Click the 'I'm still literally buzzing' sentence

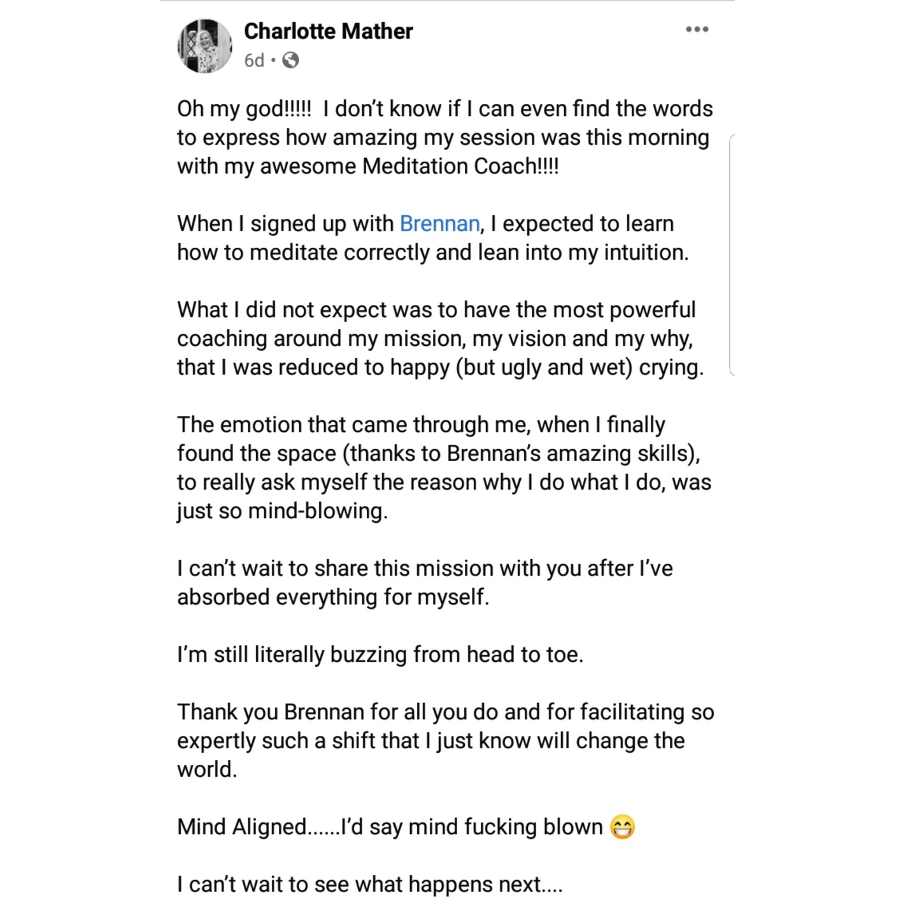[380, 655]
